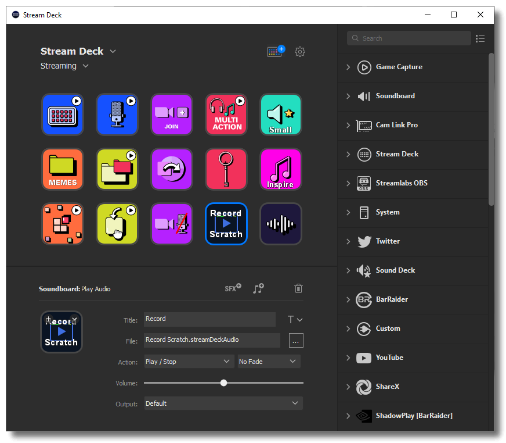Select the Multi Action key
The image size is (506, 443).
click(x=226, y=115)
